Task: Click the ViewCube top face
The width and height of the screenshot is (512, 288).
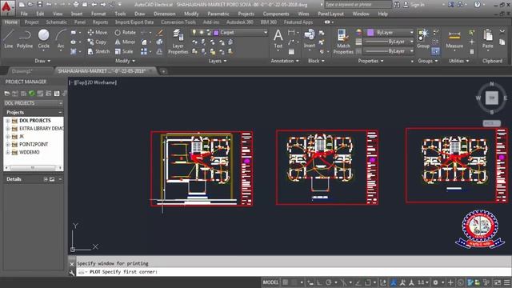Action: pyautogui.click(x=491, y=98)
